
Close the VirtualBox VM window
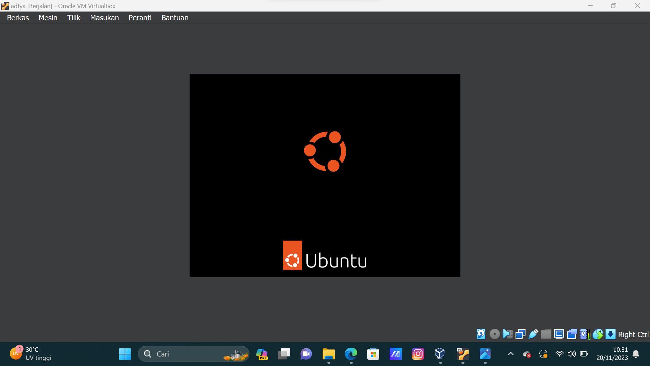tap(637, 6)
